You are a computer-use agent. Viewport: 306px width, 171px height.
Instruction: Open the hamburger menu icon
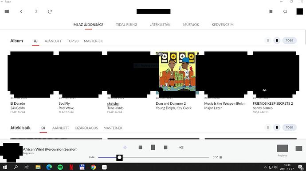click(x=7, y=11)
